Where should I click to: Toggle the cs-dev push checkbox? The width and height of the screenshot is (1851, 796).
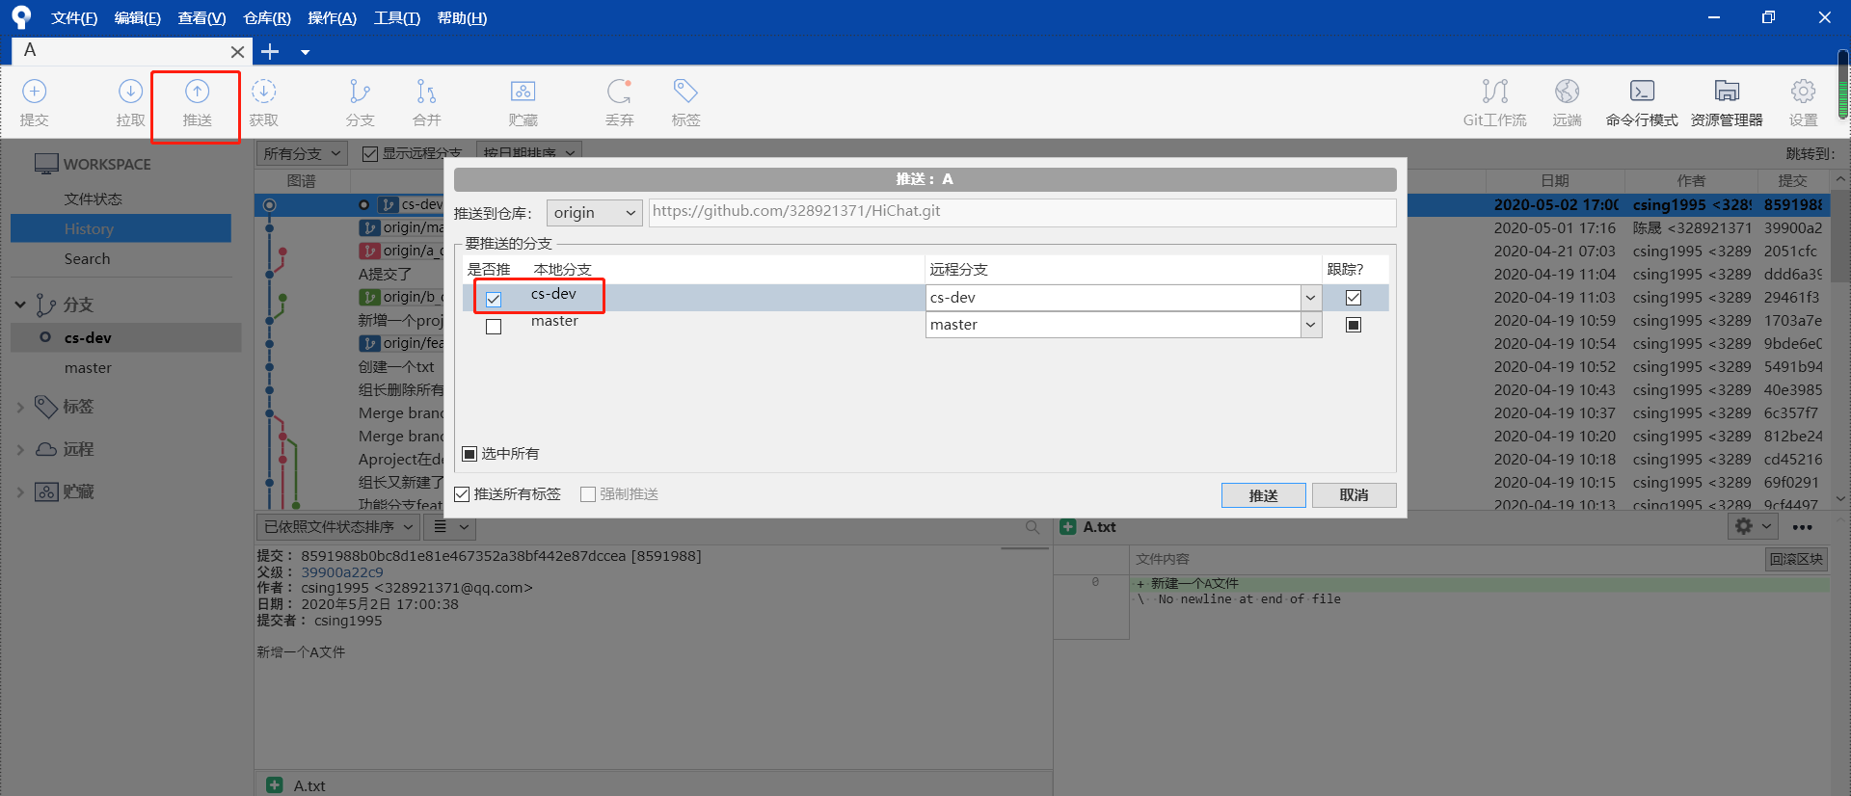[x=494, y=299]
